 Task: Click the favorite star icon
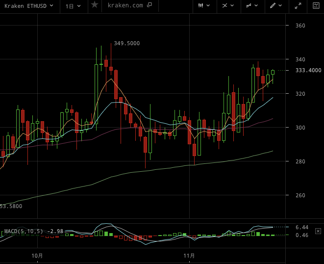(95, 4)
